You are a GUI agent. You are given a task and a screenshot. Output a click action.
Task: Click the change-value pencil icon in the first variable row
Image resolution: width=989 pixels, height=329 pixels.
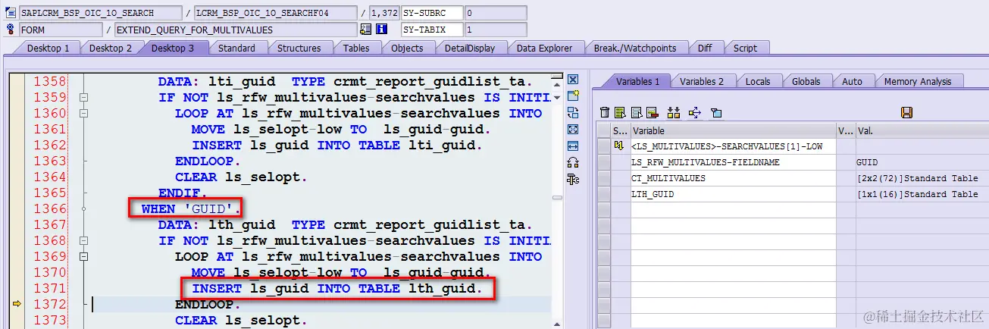pyautogui.click(x=618, y=146)
